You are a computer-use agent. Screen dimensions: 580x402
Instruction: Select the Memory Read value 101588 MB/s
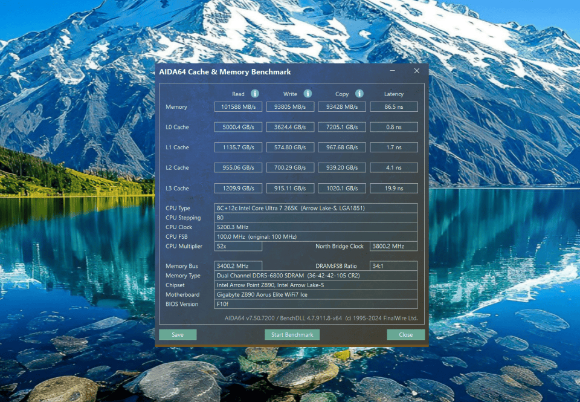point(238,107)
